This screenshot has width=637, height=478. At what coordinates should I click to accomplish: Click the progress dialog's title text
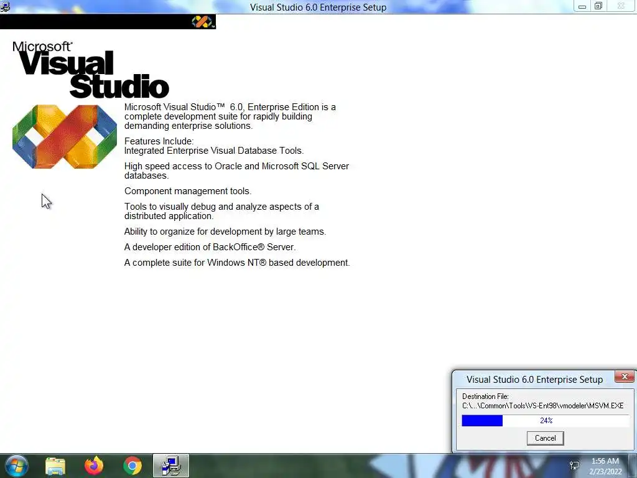point(534,379)
